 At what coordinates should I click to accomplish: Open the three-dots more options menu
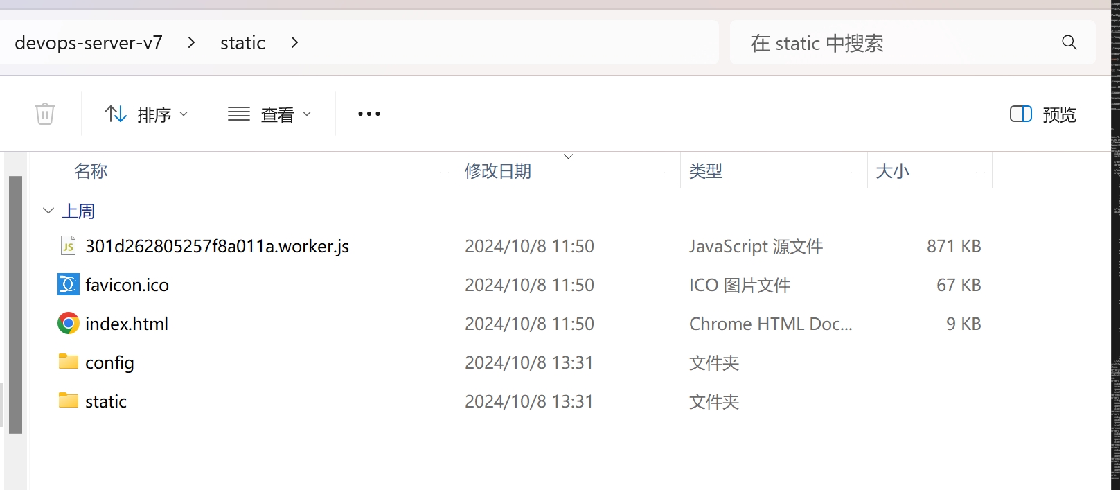[368, 114]
